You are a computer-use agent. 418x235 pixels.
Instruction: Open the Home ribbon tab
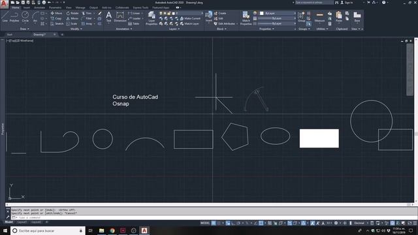pos(16,8)
